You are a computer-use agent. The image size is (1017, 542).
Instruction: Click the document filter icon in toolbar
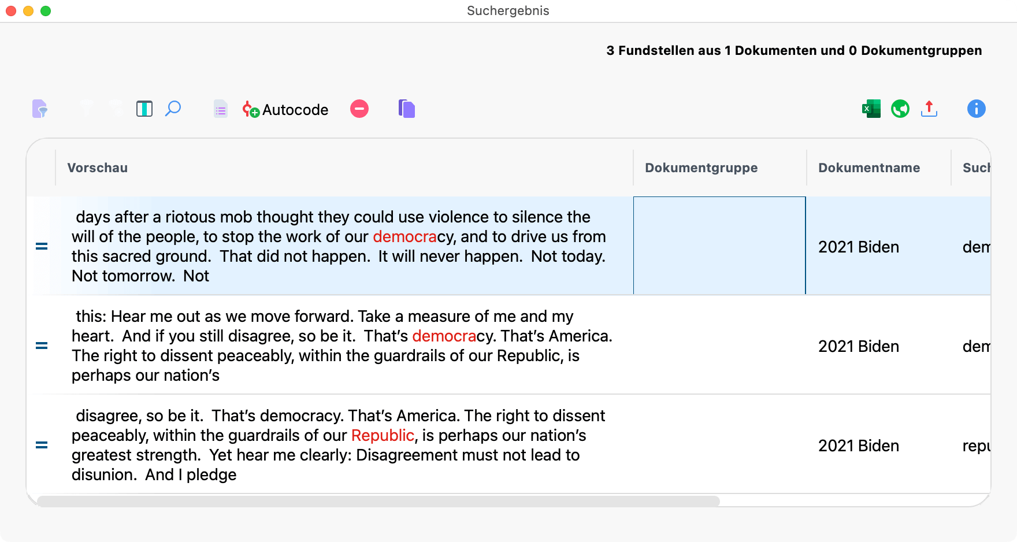pyautogui.click(x=39, y=109)
